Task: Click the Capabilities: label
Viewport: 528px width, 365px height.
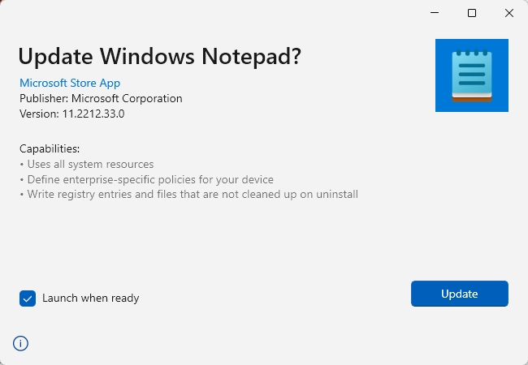Action: 50,148
